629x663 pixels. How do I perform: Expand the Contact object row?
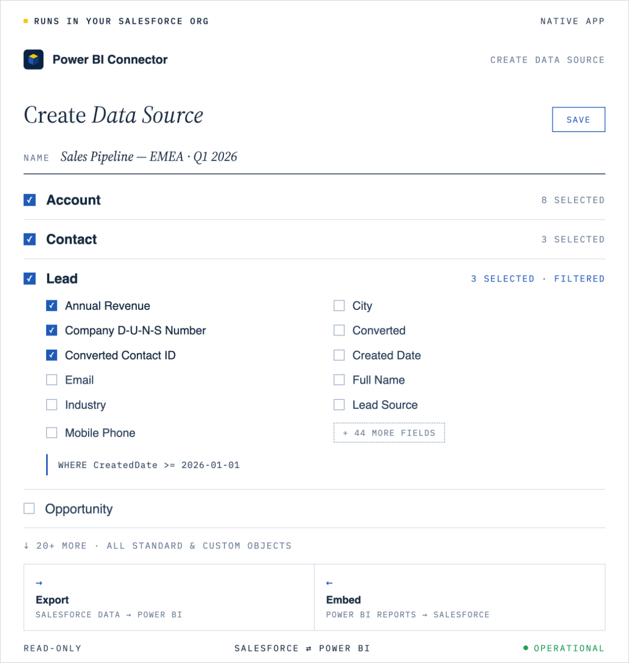(x=314, y=239)
